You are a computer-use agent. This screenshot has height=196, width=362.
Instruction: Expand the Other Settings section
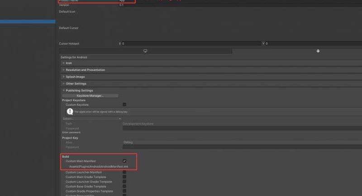(x=76, y=84)
